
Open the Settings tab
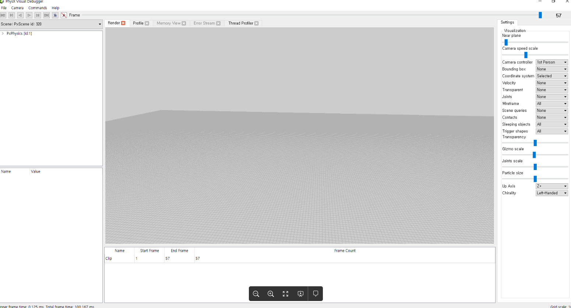[507, 22]
